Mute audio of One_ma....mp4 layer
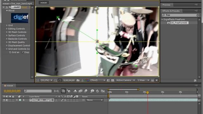The width and height of the screenshot is (203, 114). pos(7,100)
